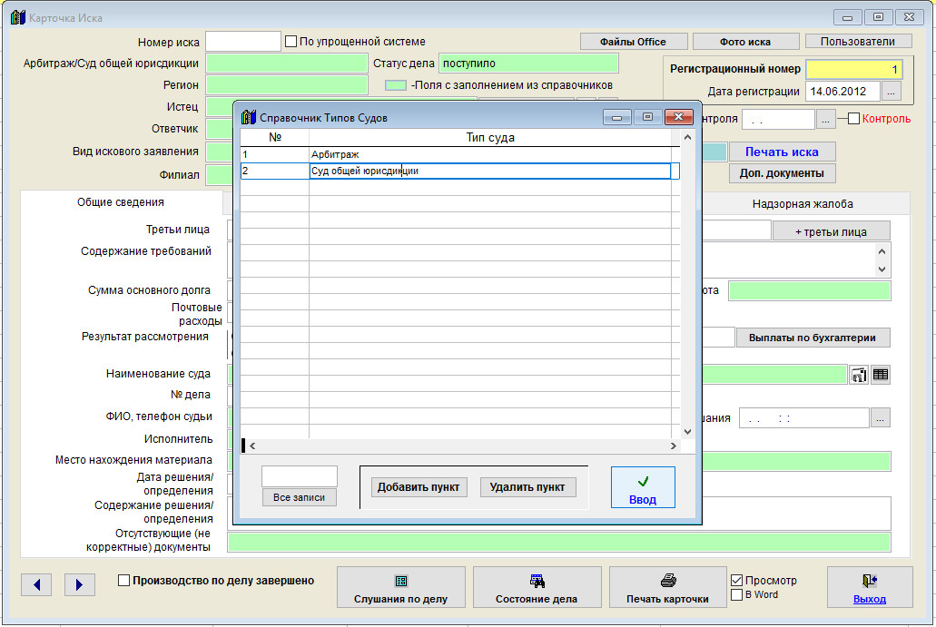The height and width of the screenshot is (627, 936).
Task: Go to the previous record arrow
Action: pyautogui.click(x=35, y=585)
